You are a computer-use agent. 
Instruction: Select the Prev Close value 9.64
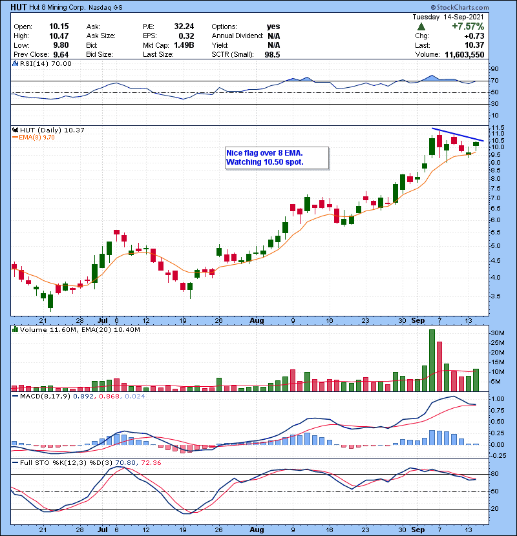click(61, 55)
